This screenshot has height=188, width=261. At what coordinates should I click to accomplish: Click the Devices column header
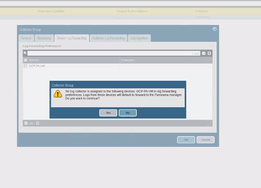pos(34,60)
